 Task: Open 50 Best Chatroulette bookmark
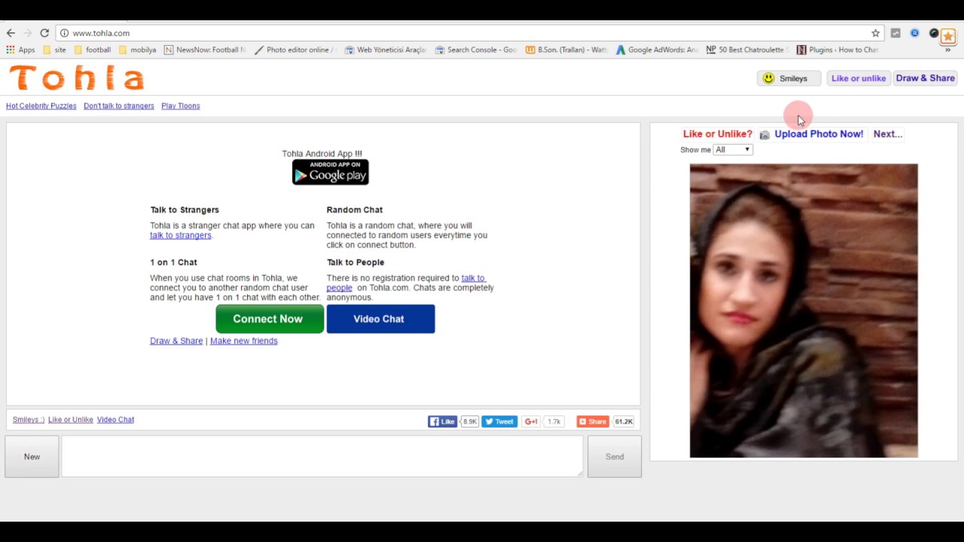click(746, 50)
